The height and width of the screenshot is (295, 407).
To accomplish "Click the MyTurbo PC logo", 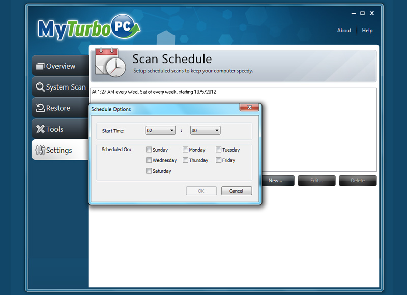I will click(88, 28).
